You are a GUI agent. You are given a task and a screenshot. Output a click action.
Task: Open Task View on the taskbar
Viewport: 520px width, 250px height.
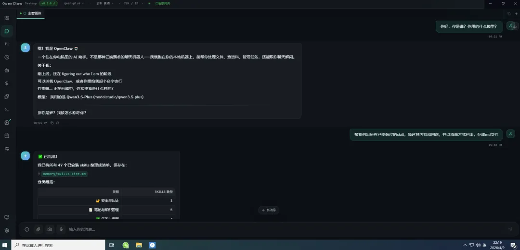(x=112, y=245)
